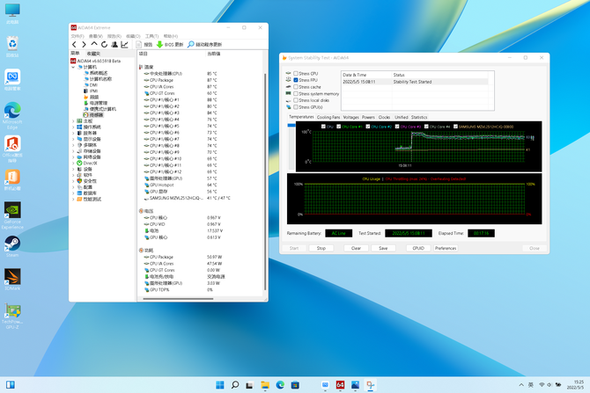Open the Favorites (收藏夹) panel tab

(x=93, y=54)
